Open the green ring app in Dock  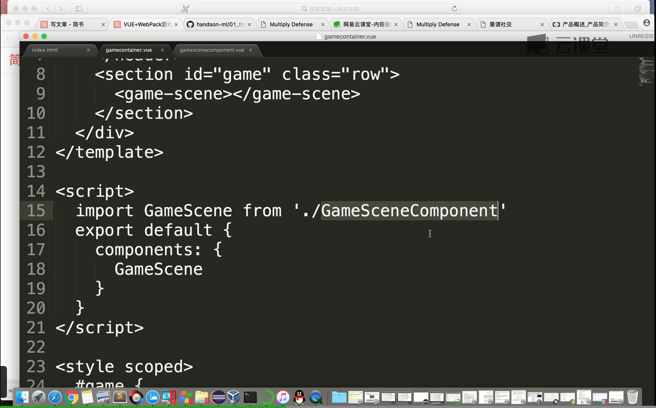click(x=266, y=397)
